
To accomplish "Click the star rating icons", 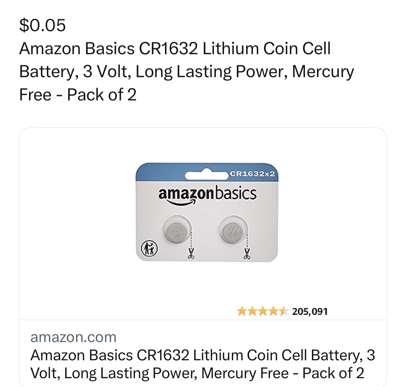I will pos(263,311).
